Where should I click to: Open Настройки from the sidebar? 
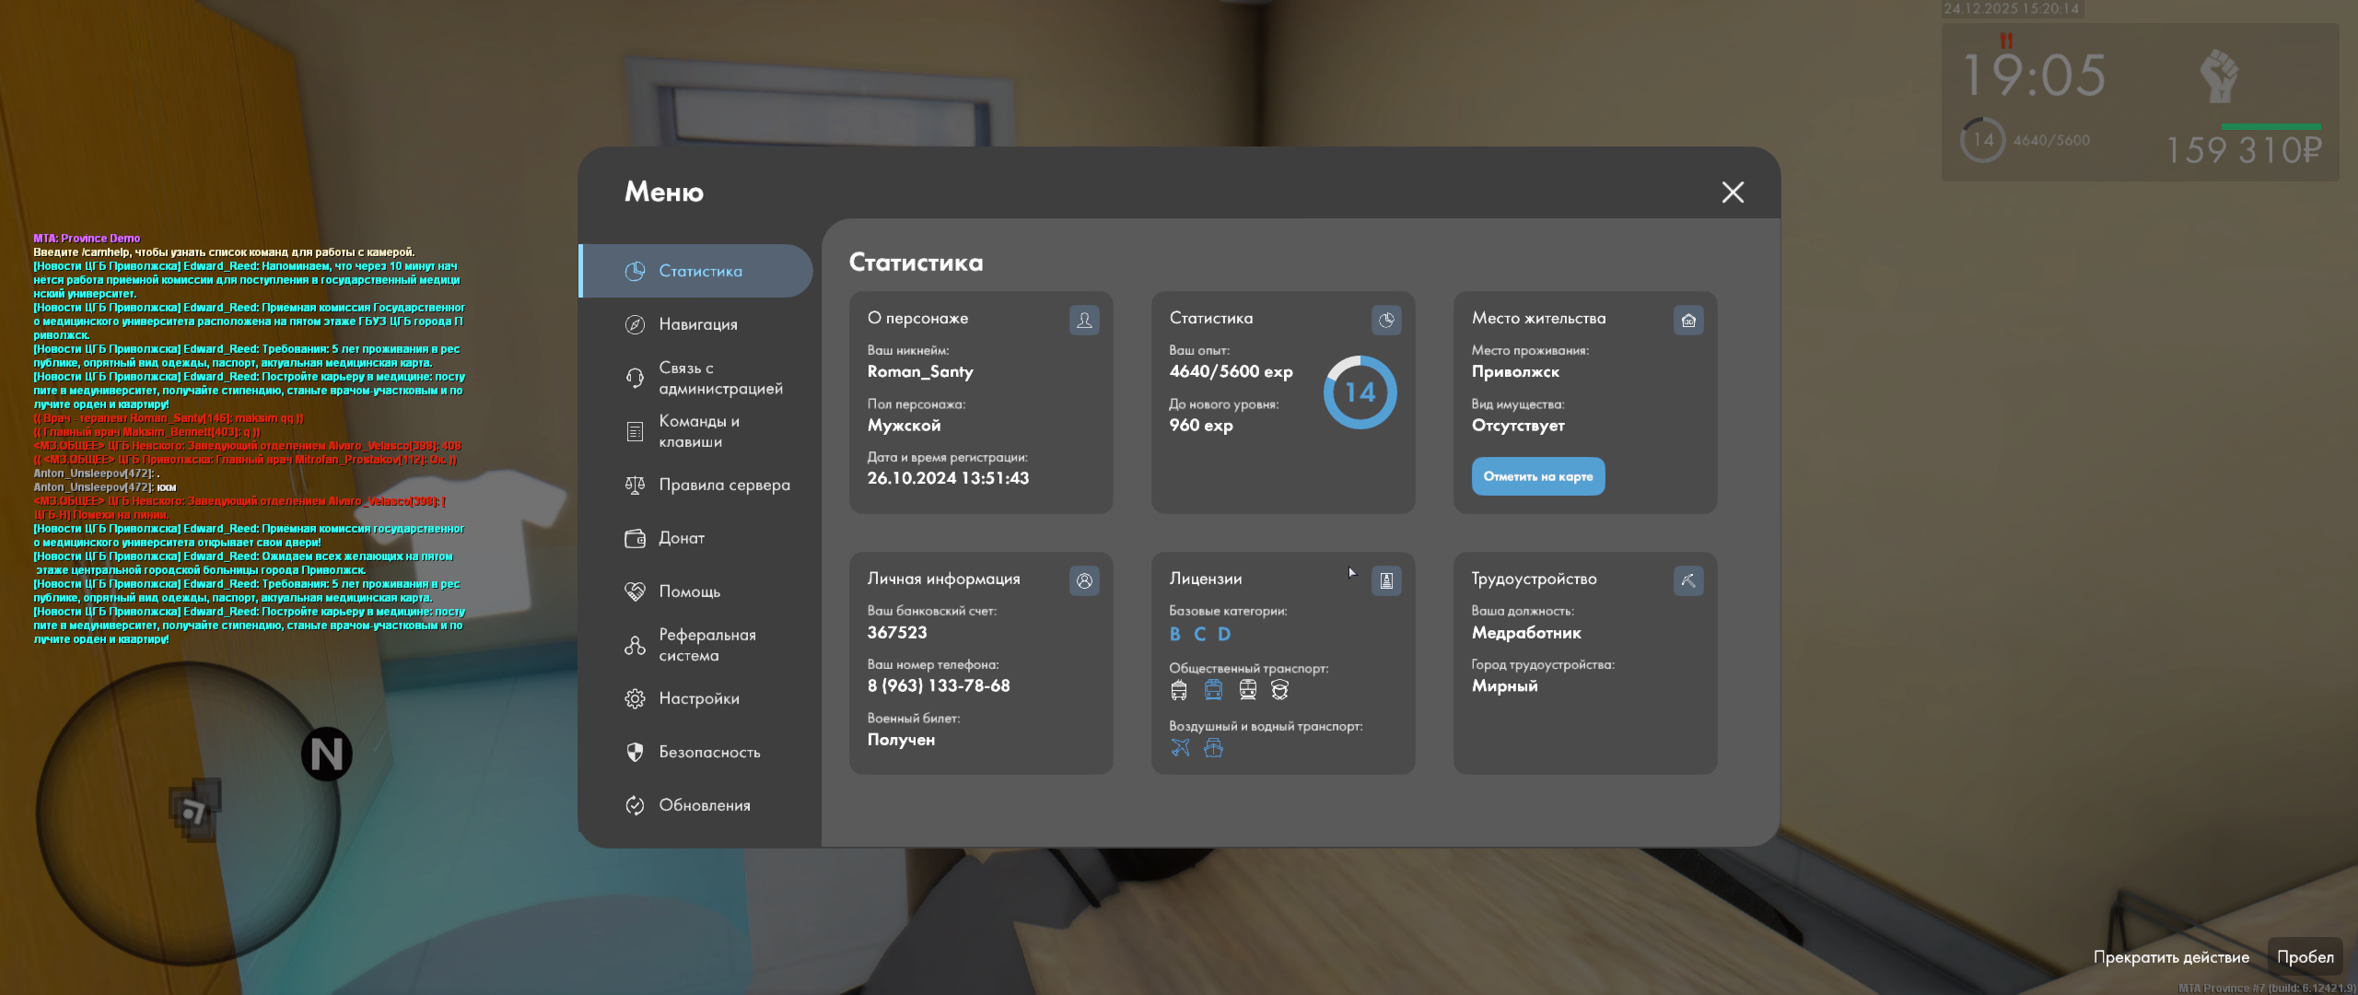pyautogui.click(x=698, y=698)
